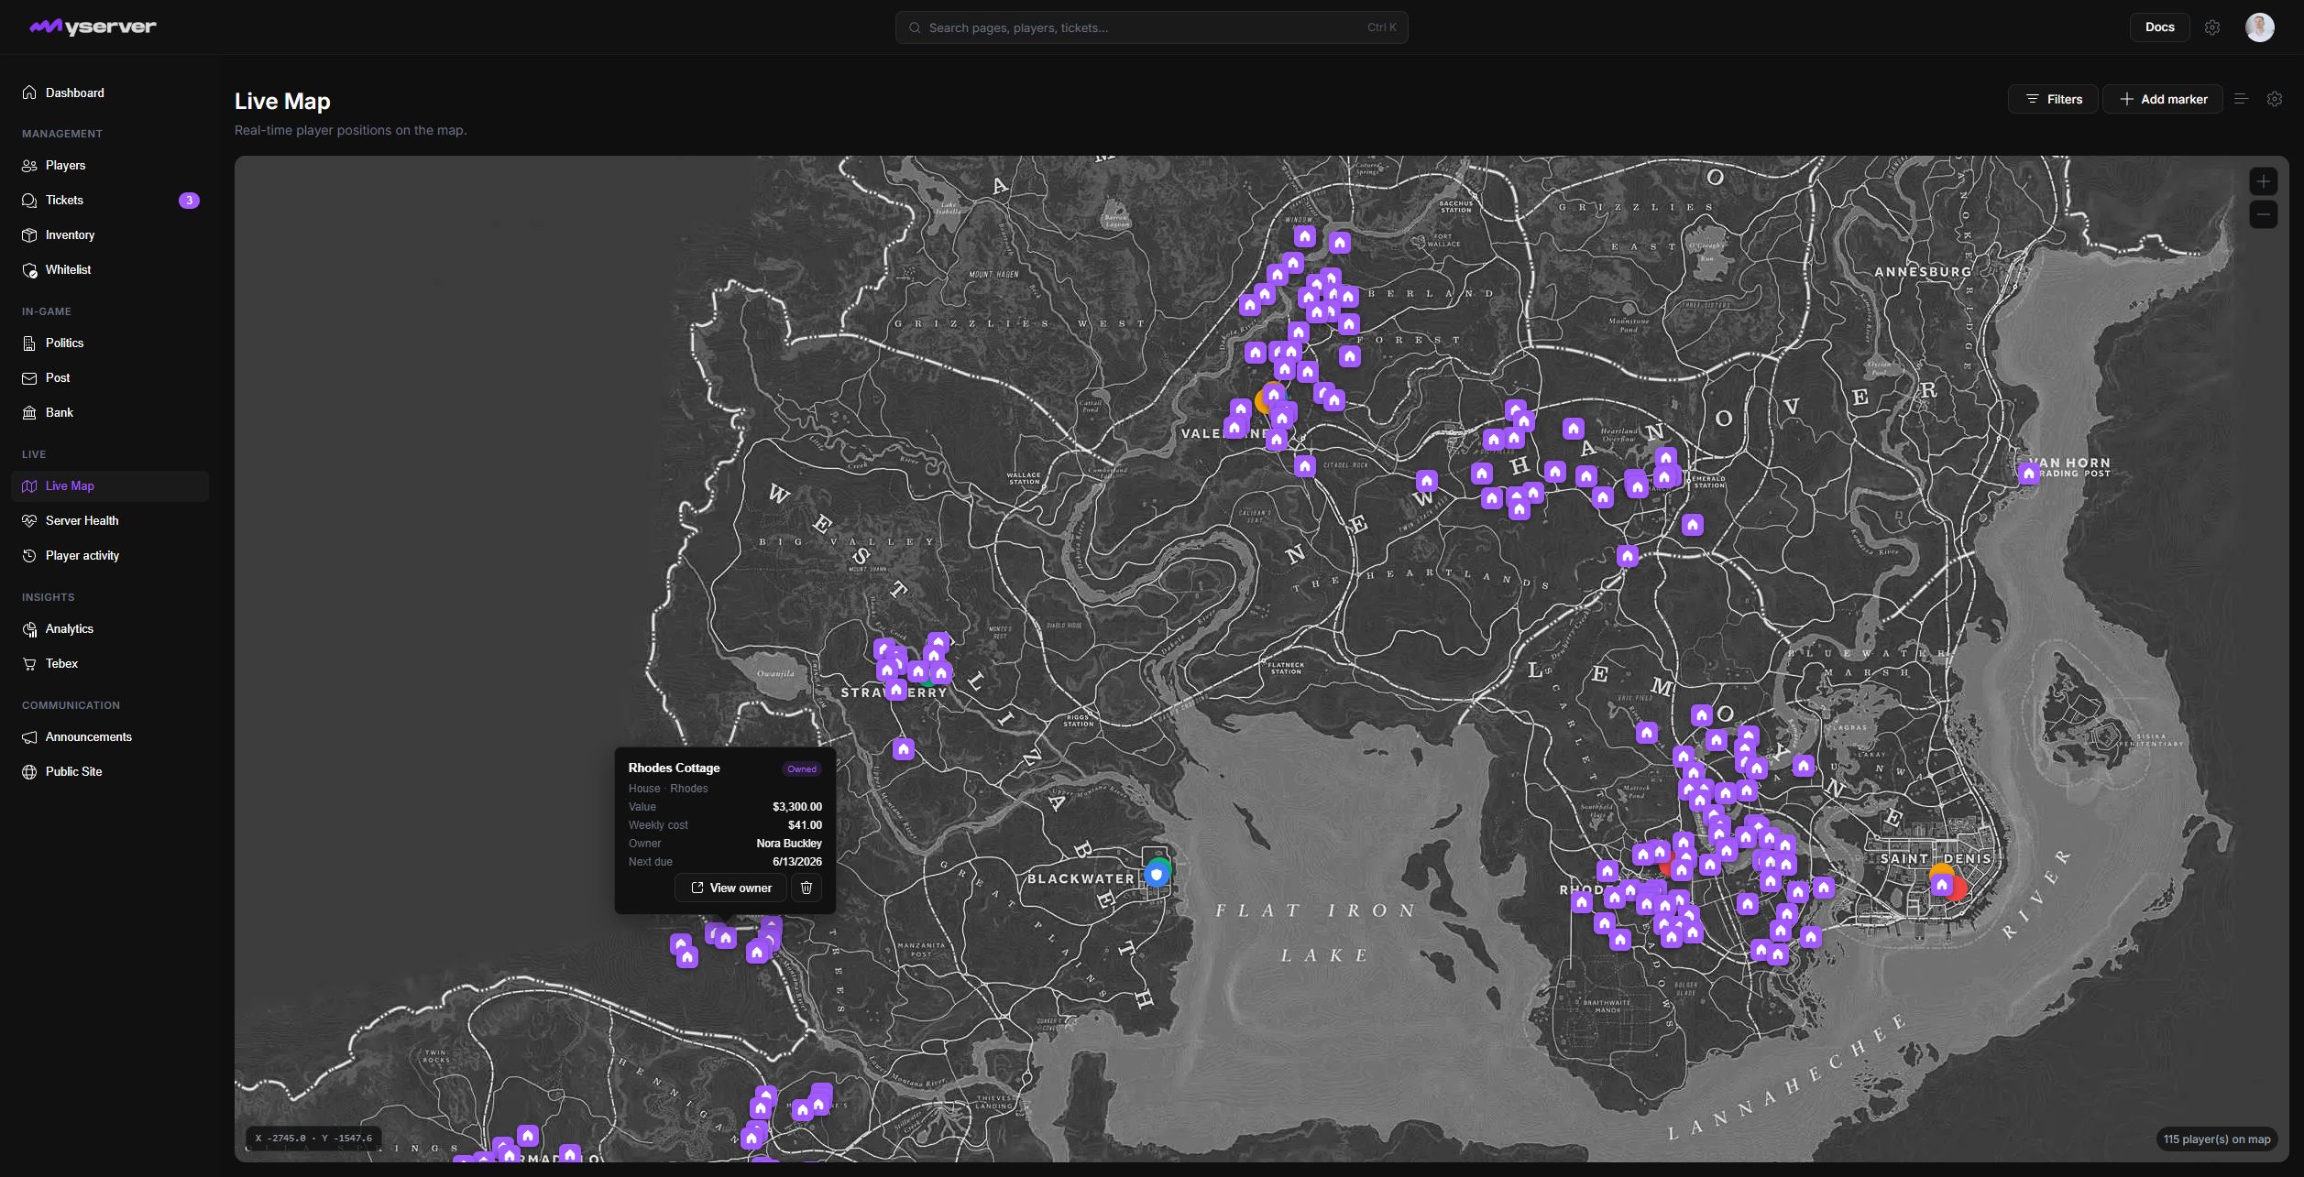The width and height of the screenshot is (2304, 1177).
Task: Click the Tebex cart icon
Action: (29, 663)
